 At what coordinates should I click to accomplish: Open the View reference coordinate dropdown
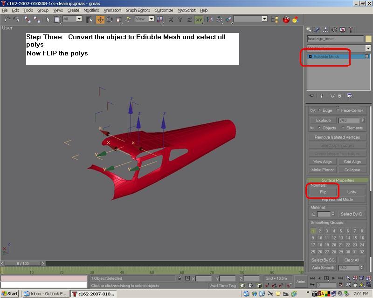(x=151, y=19)
